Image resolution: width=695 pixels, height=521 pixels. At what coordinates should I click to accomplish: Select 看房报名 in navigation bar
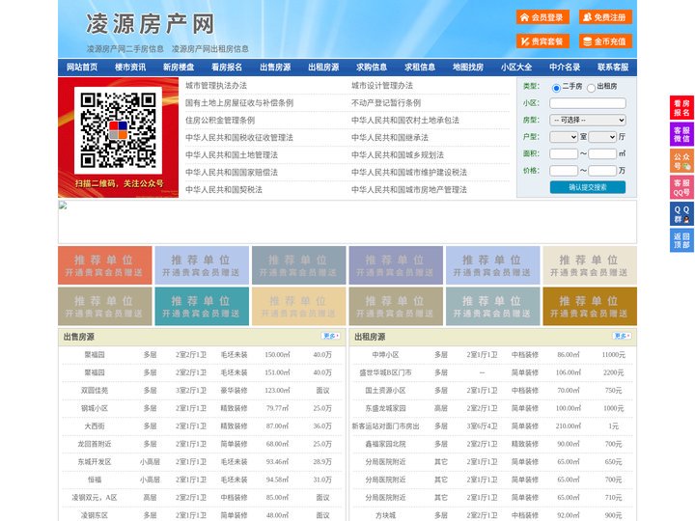227,68
